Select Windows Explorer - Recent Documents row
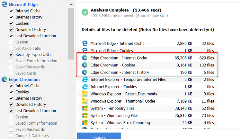The image size is (241, 139). 148,94
